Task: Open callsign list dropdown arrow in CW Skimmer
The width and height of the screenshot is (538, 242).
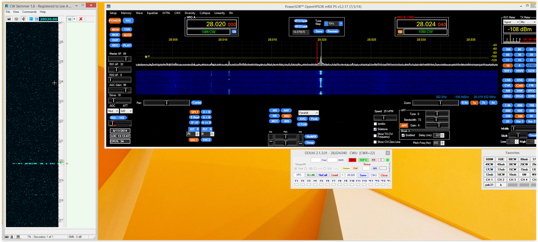Action: (74, 19)
